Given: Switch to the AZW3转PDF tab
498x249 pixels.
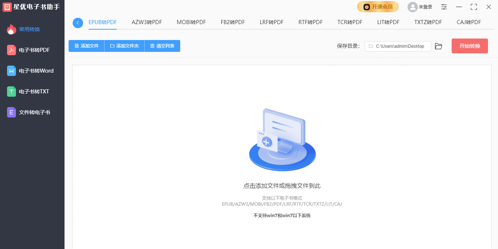Looking at the screenshot, I should click(x=147, y=22).
